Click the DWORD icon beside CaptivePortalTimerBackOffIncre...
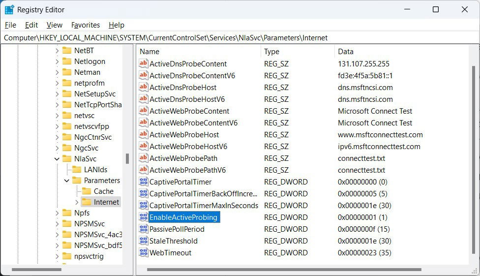The width and height of the screenshot is (480, 276). [143, 193]
